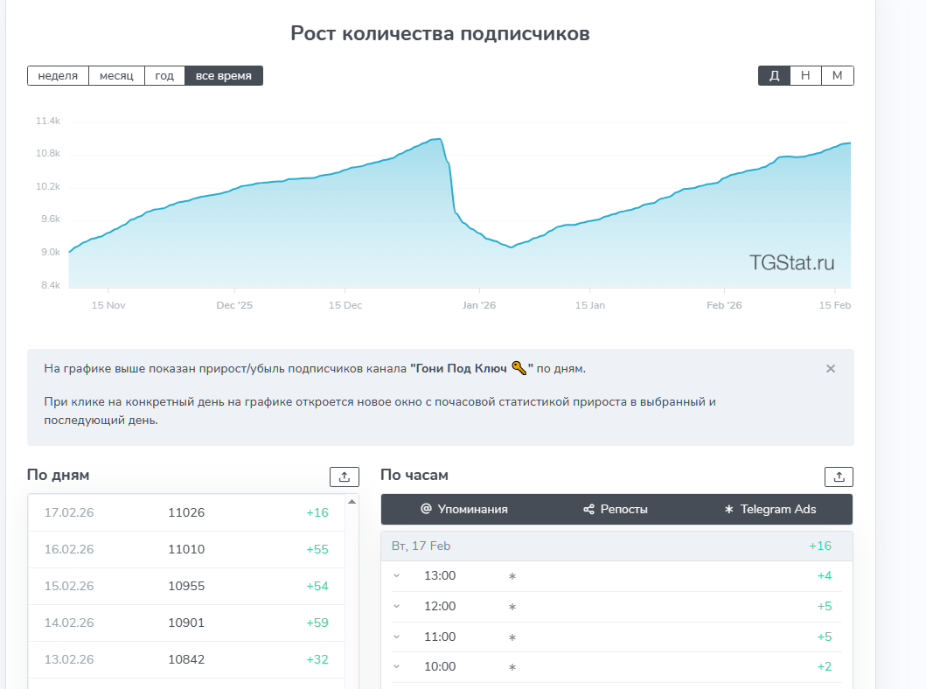926x689 pixels.
Task: Export the "По дням" table data
Action: [344, 477]
